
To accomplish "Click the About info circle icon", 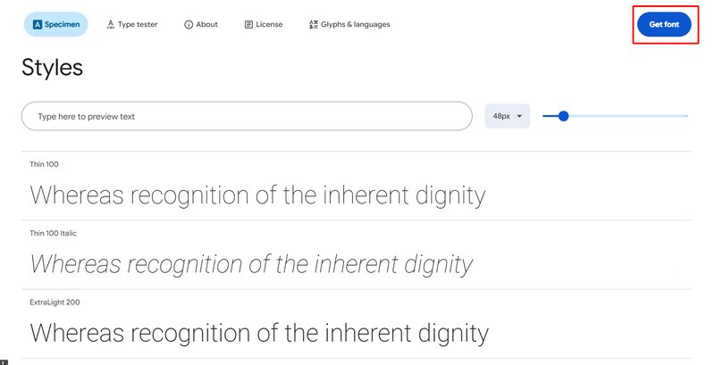I will click(189, 25).
